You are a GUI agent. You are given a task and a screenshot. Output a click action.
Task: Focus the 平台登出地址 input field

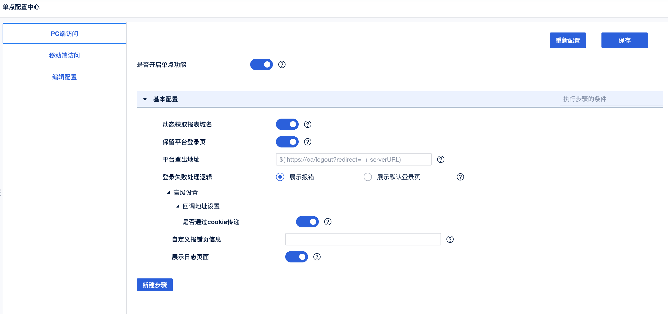point(353,160)
